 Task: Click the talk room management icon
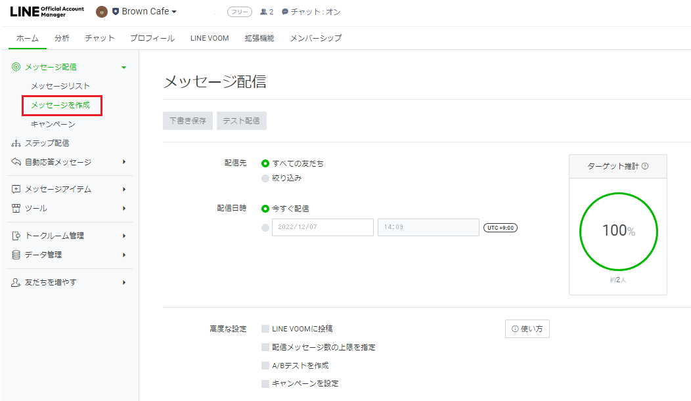[16, 236]
